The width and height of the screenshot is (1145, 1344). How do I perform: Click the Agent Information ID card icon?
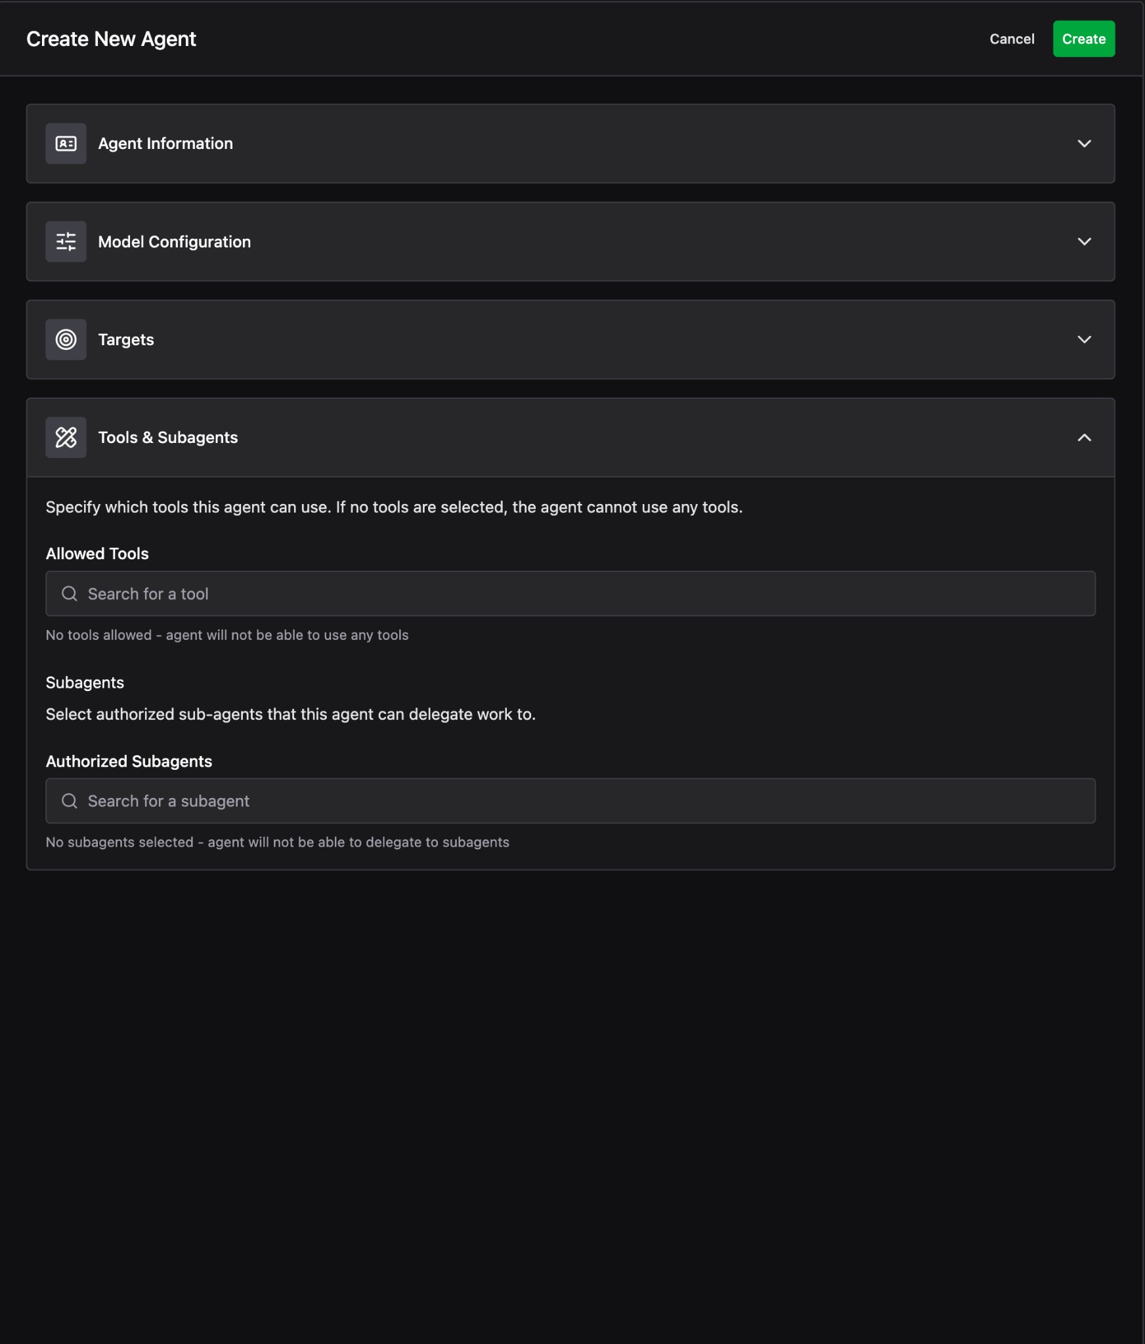(x=66, y=144)
